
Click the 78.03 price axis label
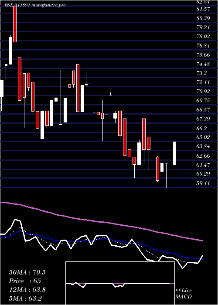pos(204,36)
